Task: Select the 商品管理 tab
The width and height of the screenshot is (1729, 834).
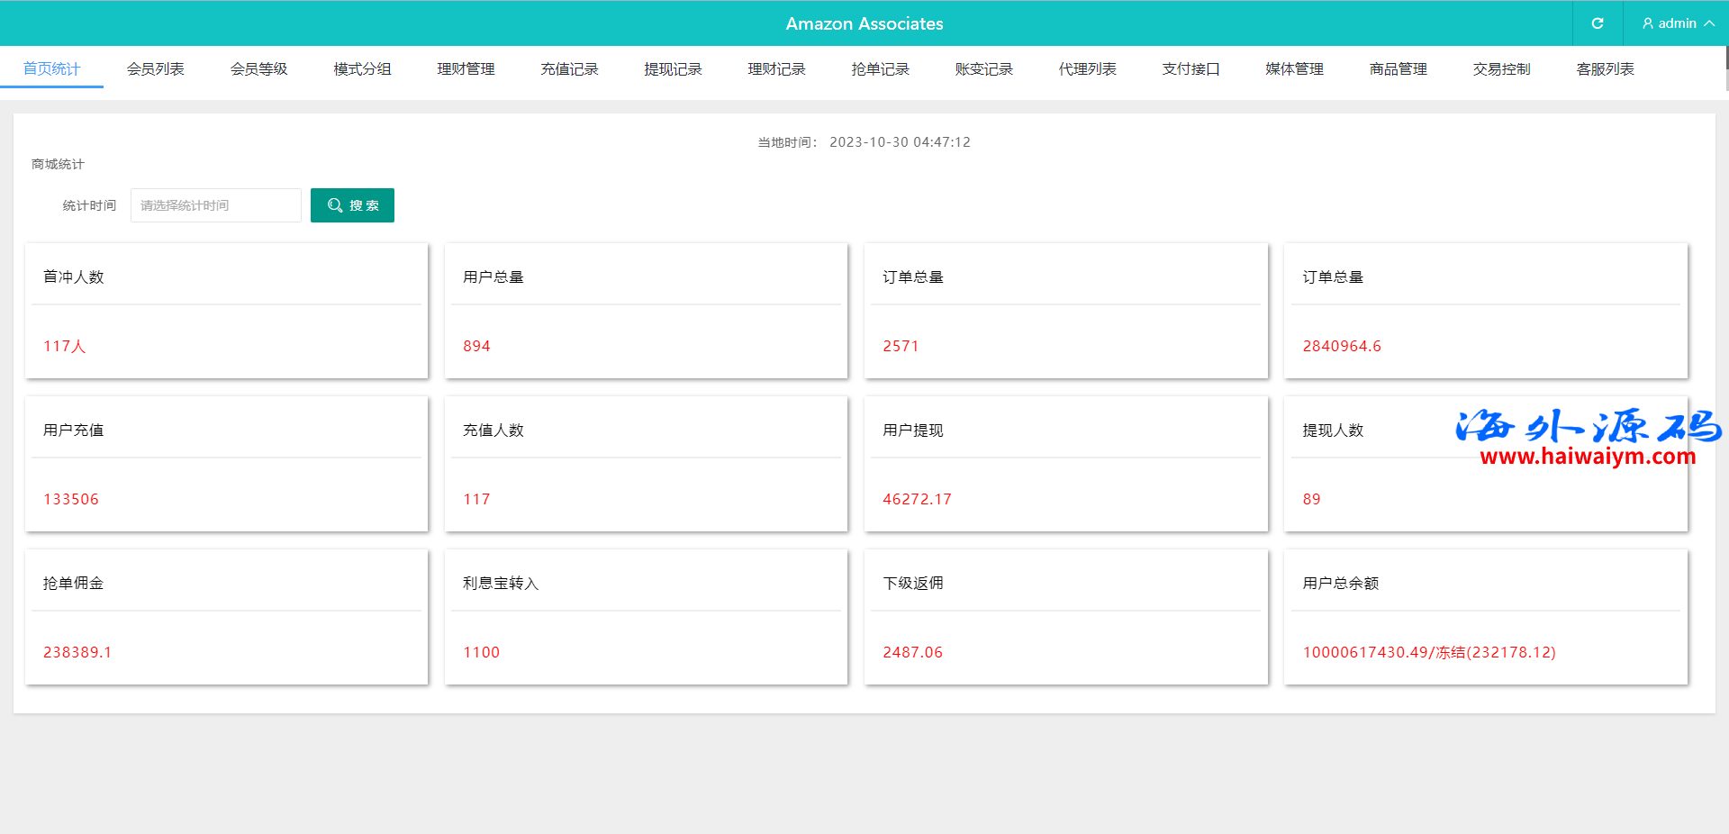Action: (1398, 69)
